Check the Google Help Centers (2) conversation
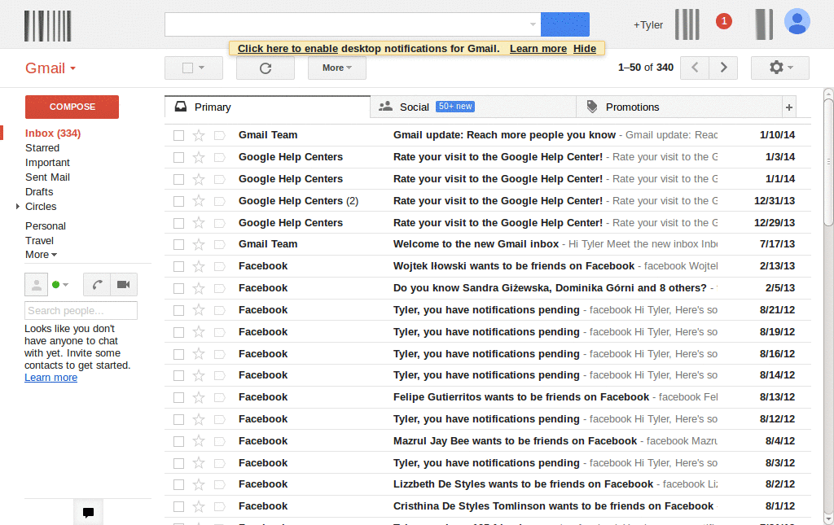 [x=178, y=201]
